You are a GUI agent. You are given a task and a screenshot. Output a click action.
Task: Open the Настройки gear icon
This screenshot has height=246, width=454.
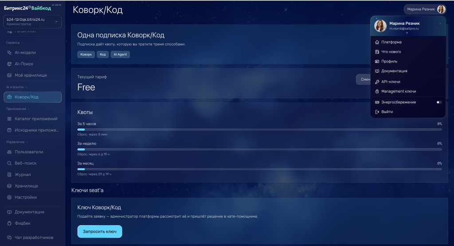click(x=9, y=197)
